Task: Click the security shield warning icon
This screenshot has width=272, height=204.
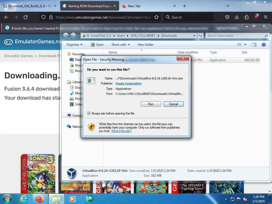Action: tap(91, 127)
